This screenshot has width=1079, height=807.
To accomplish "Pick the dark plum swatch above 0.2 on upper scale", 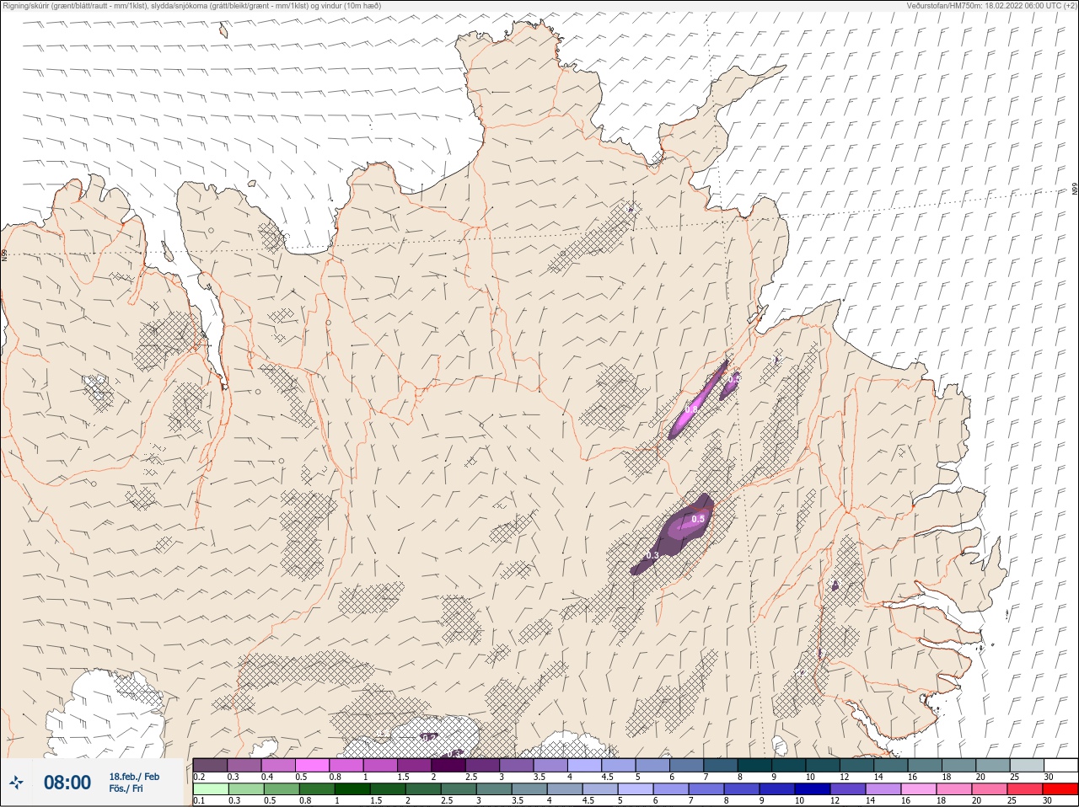I will tap(210, 765).
